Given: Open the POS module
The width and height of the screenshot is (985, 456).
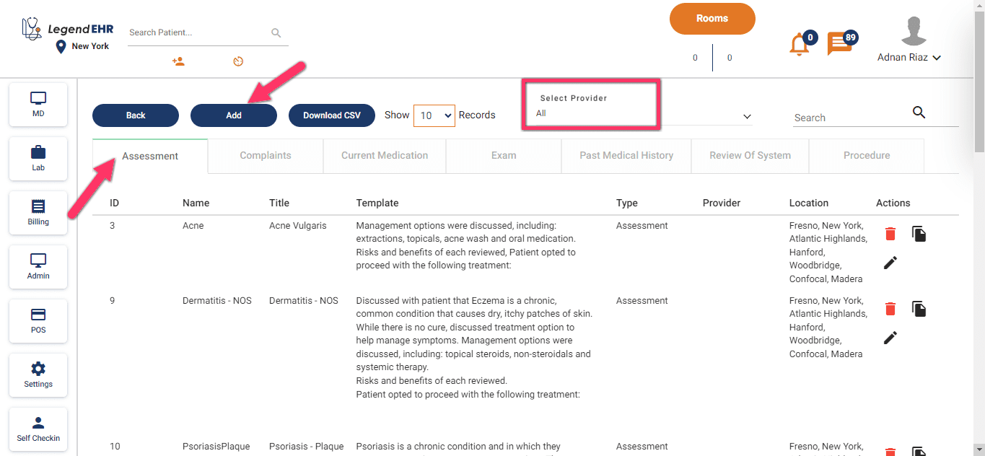Looking at the screenshot, I should (x=38, y=320).
